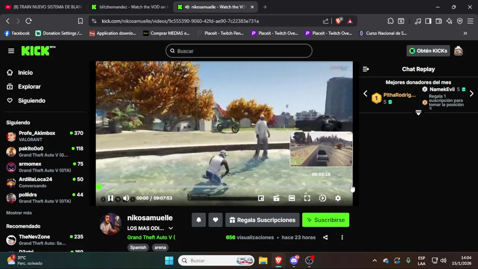The image size is (478, 269).
Task: Close the nikosamuelle browser tab
Action: click(x=252, y=7)
